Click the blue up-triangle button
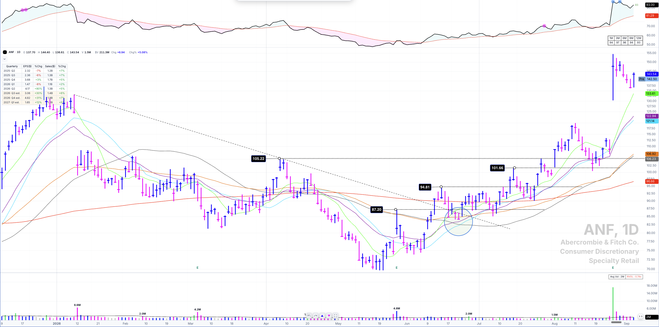The height and width of the screenshot is (327, 659). point(322,315)
